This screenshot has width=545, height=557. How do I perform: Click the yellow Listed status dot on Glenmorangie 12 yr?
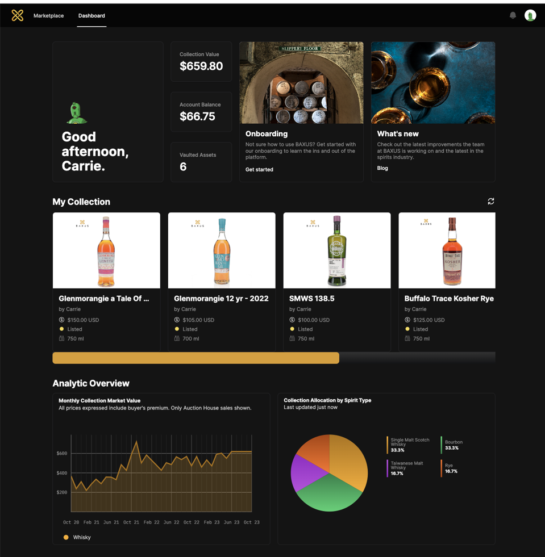177,329
